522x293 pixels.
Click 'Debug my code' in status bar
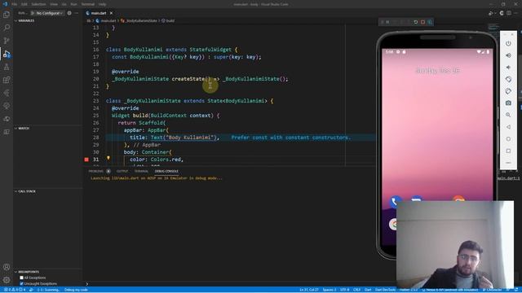[x=76, y=290]
